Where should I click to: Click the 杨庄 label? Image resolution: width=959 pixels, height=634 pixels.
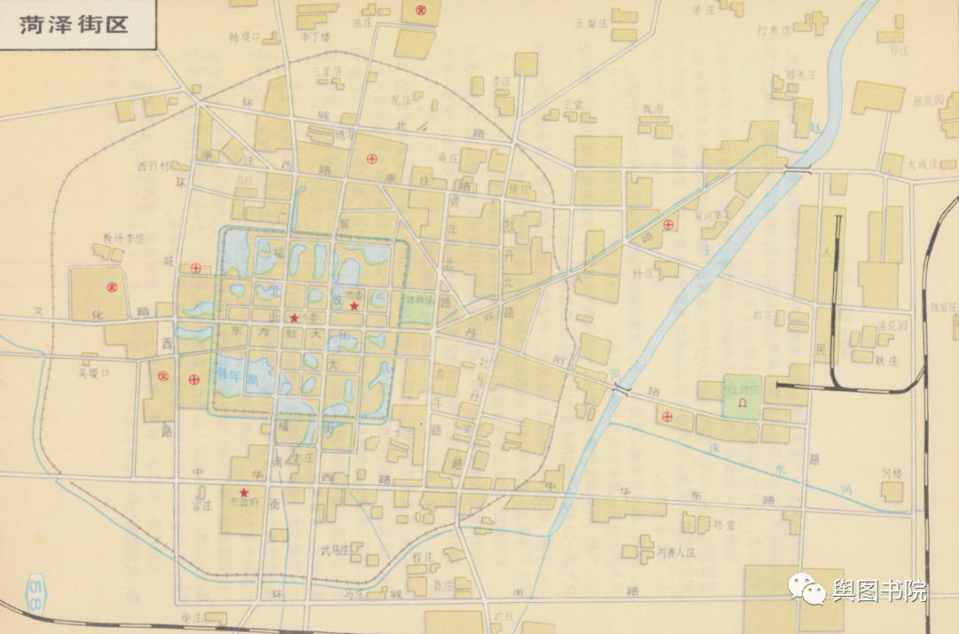pos(644,273)
